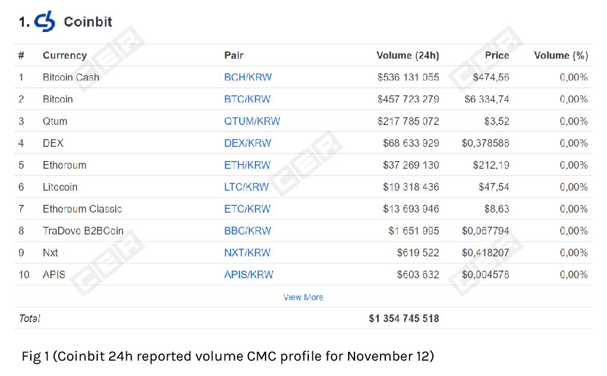Open the DEX/KRW trading pair link
607x376 pixels.
pos(247,143)
